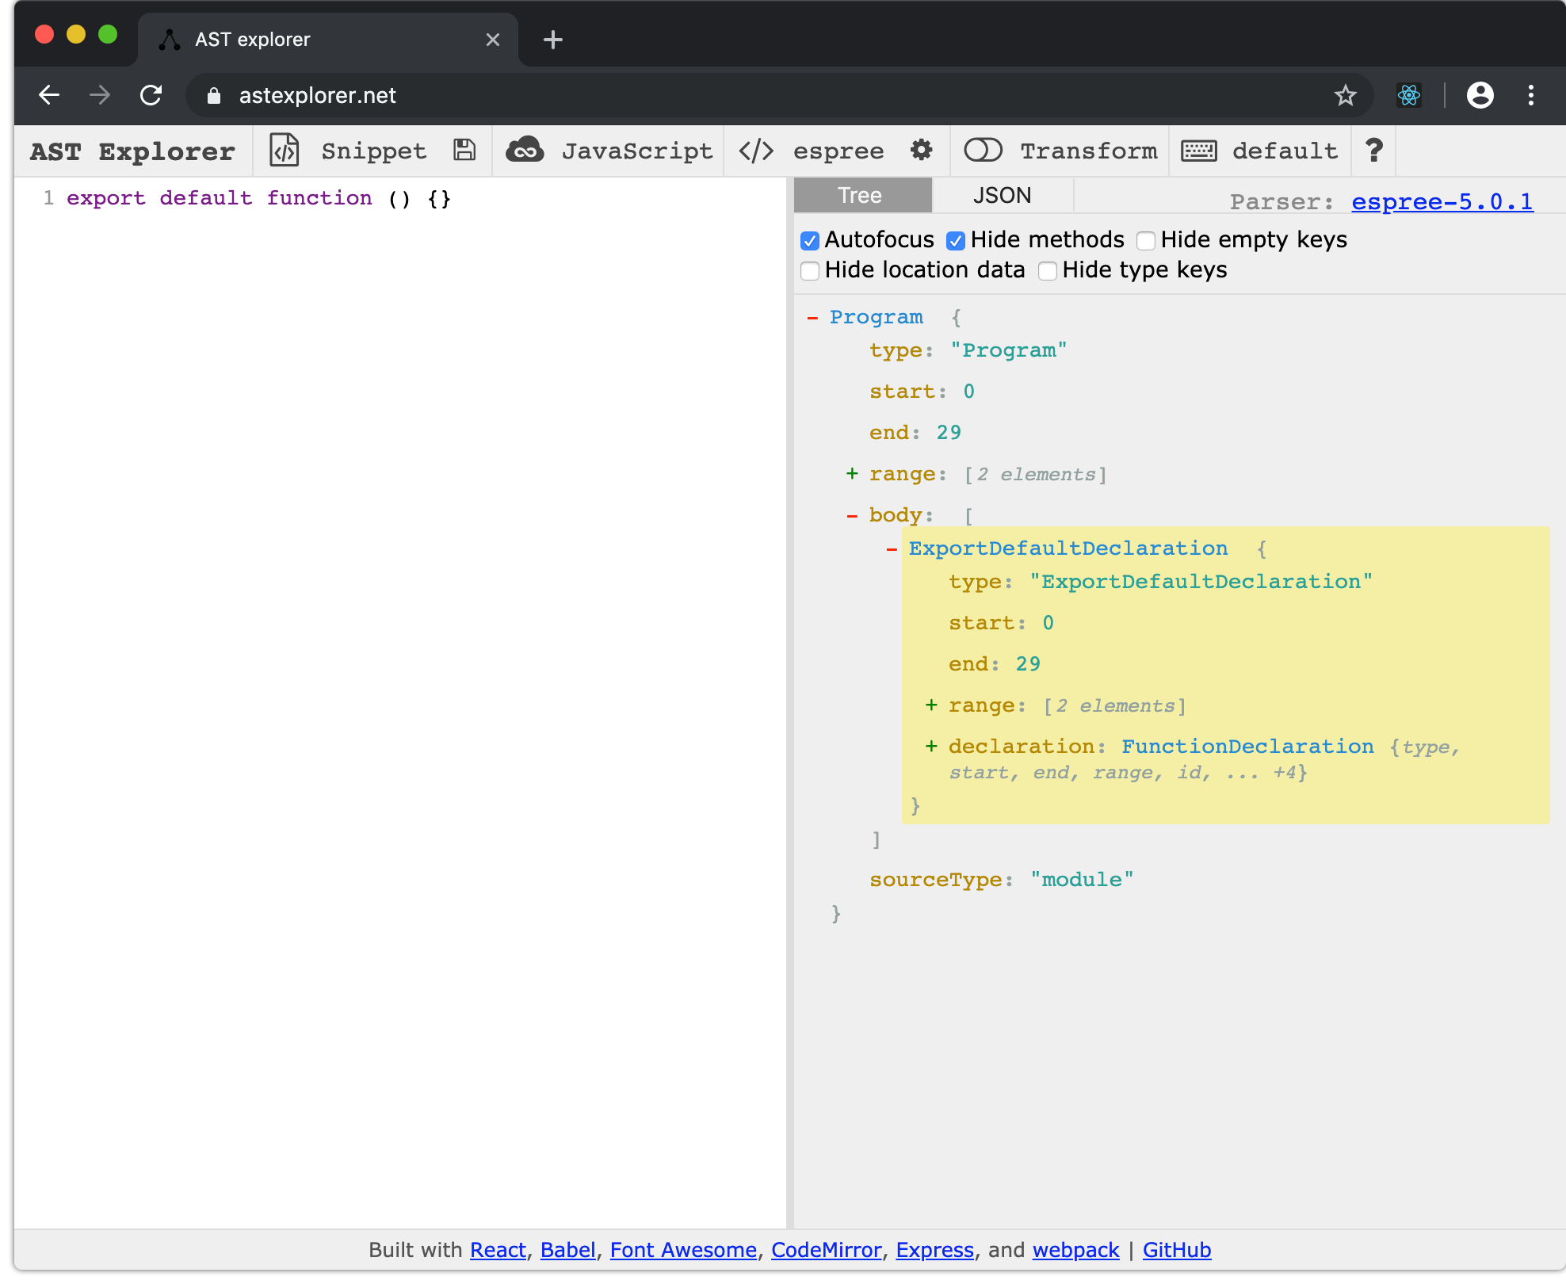Screen dimensions: 1566x1284
Task: Open parser settings with the gear icon
Action: tap(921, 151)
